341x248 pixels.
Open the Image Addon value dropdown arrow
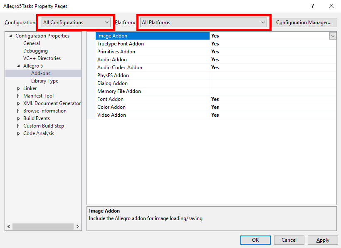tap(333, 36)
